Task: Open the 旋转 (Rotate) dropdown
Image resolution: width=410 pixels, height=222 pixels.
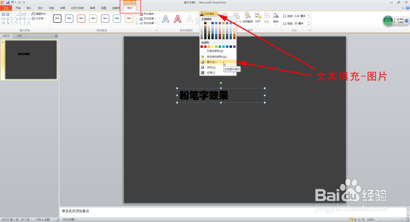Action: (276, 18)
